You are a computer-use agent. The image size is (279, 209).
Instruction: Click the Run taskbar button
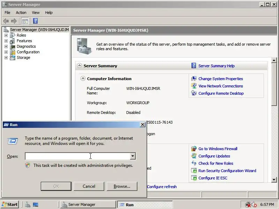145,205
